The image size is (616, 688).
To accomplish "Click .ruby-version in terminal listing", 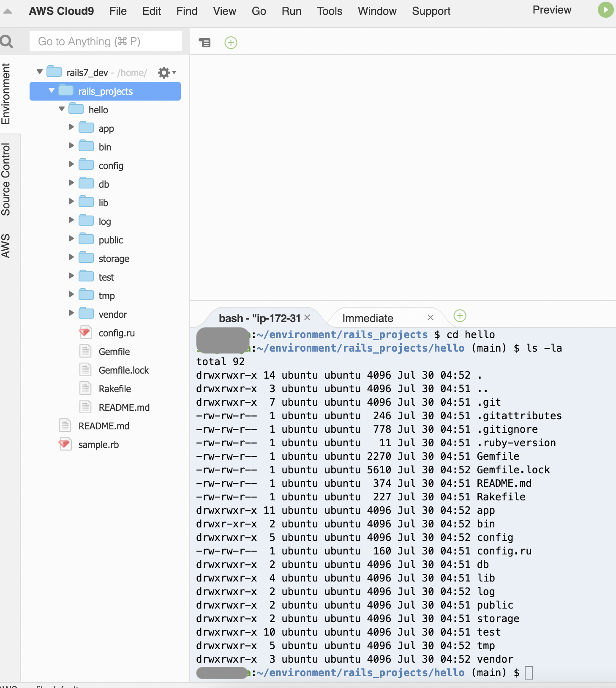I will [516, 443].
